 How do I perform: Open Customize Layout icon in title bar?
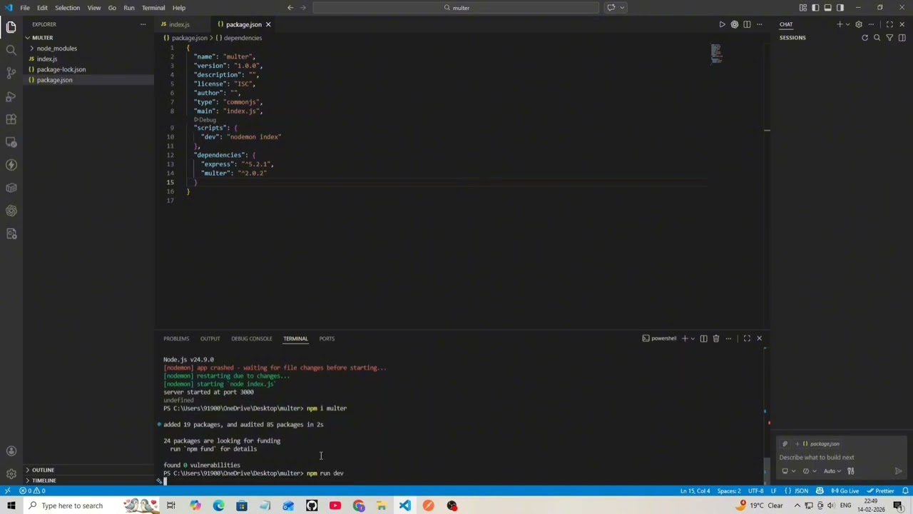click(803, 8)
